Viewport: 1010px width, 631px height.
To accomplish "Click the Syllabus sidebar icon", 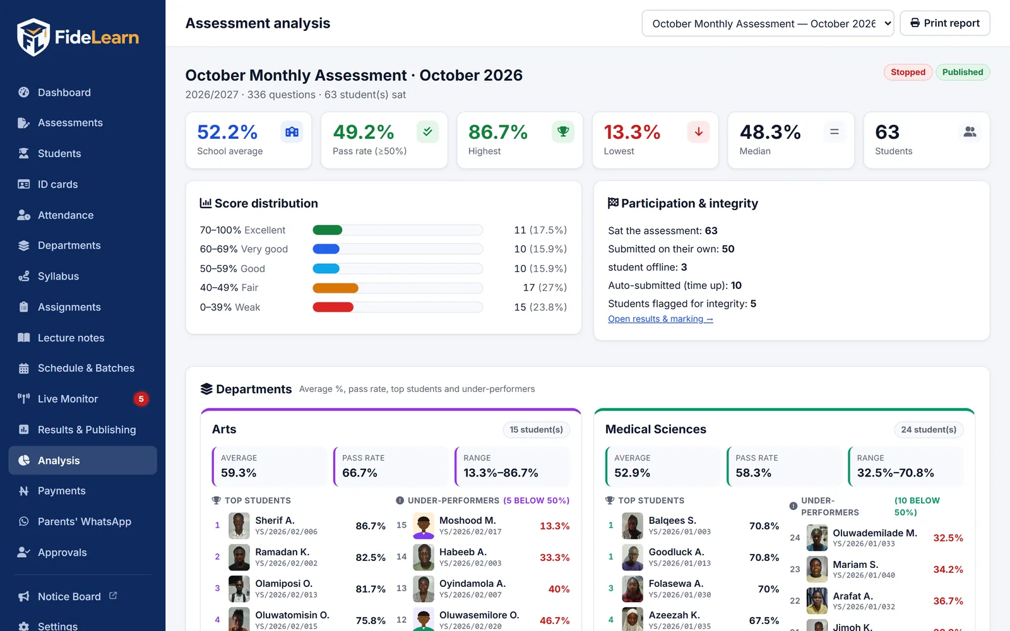I will click(x=24, y=276).
